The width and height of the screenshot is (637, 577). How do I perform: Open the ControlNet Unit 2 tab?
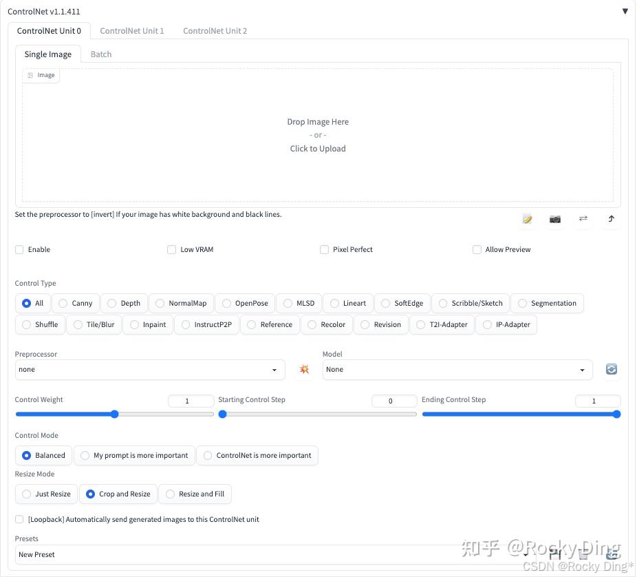pos(215,31)
